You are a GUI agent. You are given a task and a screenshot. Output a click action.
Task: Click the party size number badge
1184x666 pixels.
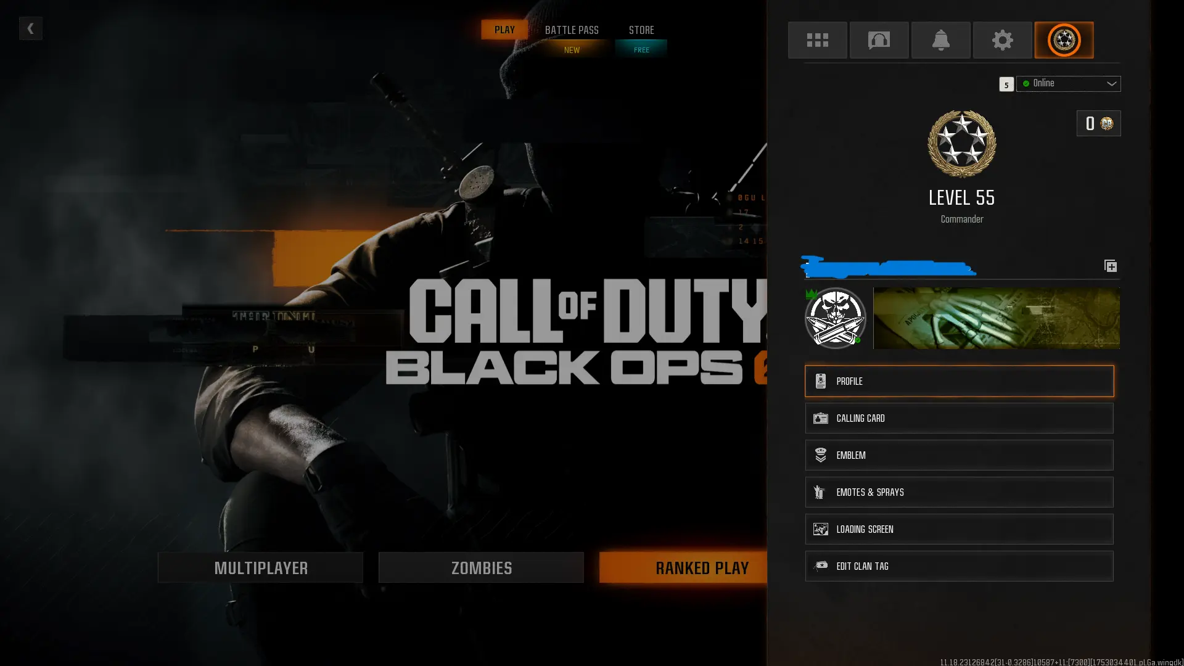pos(1006,84)
